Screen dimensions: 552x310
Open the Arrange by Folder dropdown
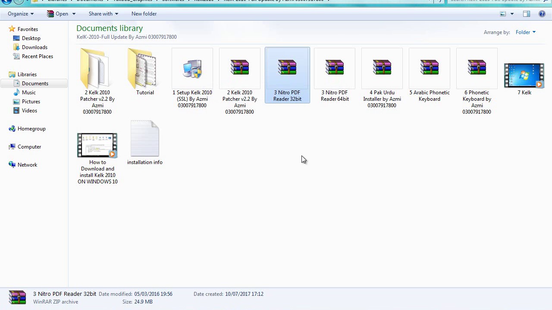(x=526, y=32)
